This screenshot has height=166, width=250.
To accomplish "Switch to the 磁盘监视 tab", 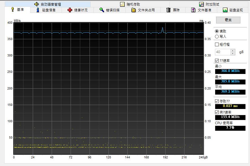I will tap(233, 10).
